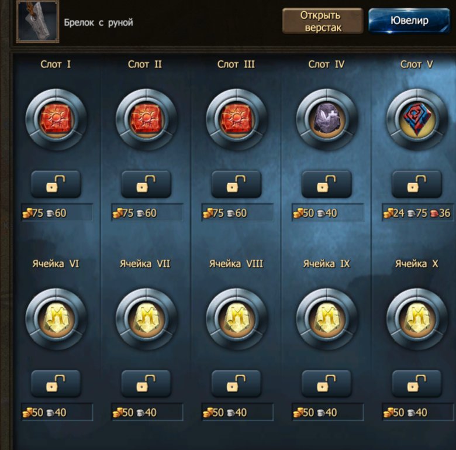Choose the red sun rune in Слот III
Image resolution: width=456 pixels, height=450 pixels.
(236, 119)
